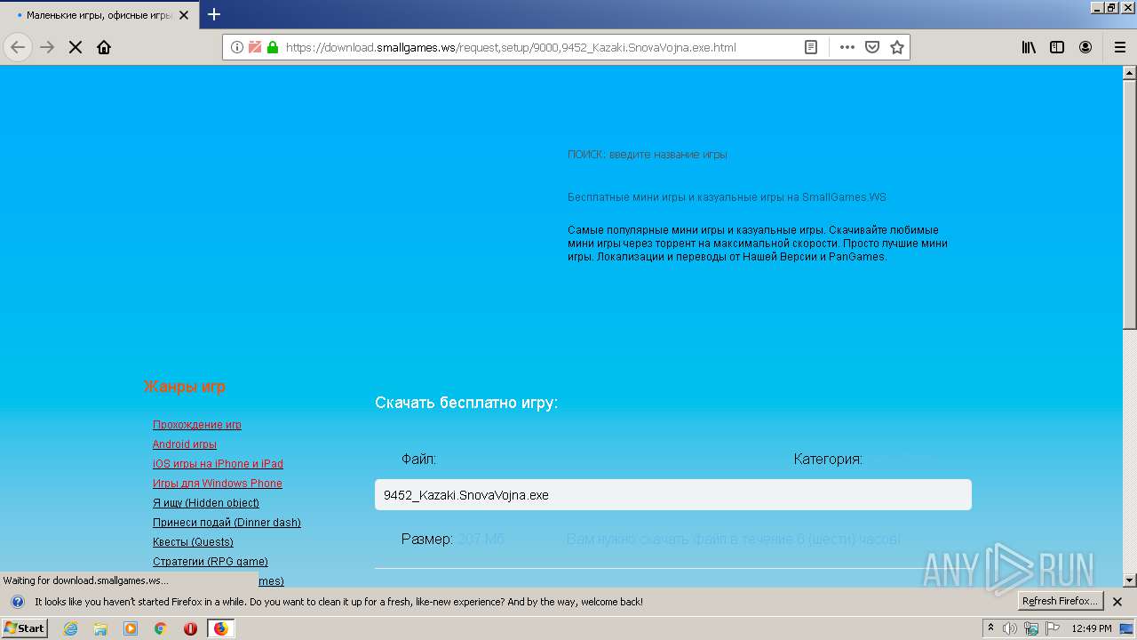Screen dimensions: 1137x640
Task: Click the page vertical scrollbar thumb
Action: (1130, 204)
